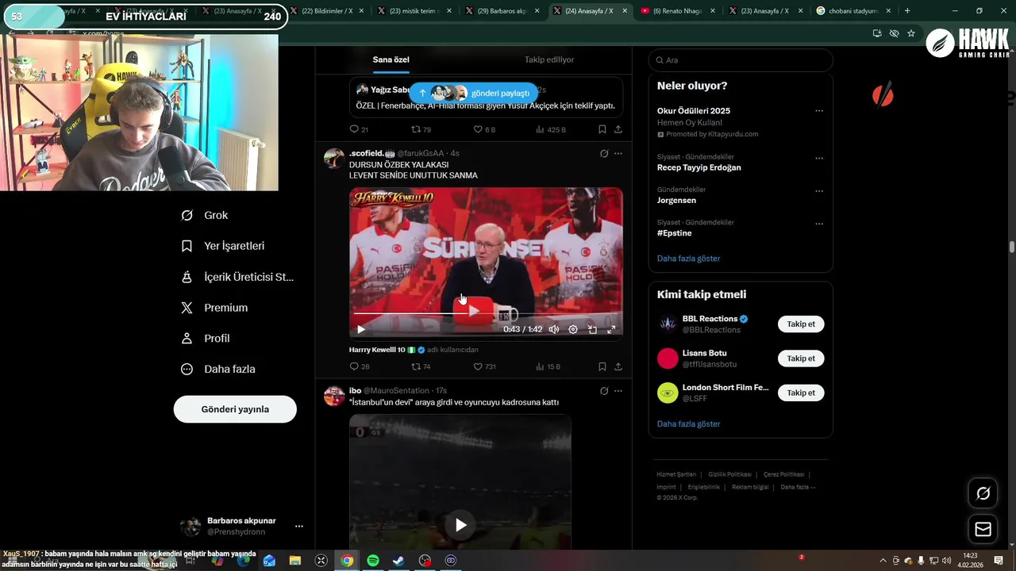Play the ibo tweet video thumbnail

click(460, 524)
